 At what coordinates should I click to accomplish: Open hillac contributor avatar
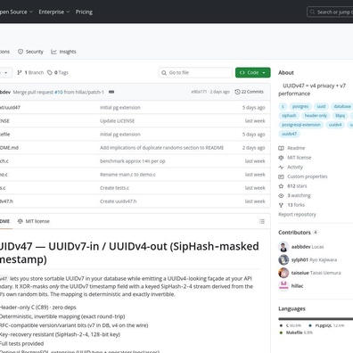283,286
